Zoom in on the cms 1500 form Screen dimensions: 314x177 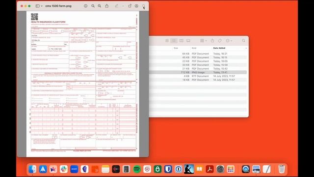[x=99, y=6]
